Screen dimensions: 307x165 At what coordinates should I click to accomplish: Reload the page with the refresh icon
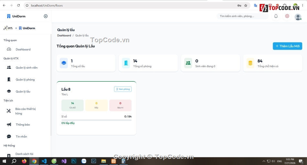18,5
